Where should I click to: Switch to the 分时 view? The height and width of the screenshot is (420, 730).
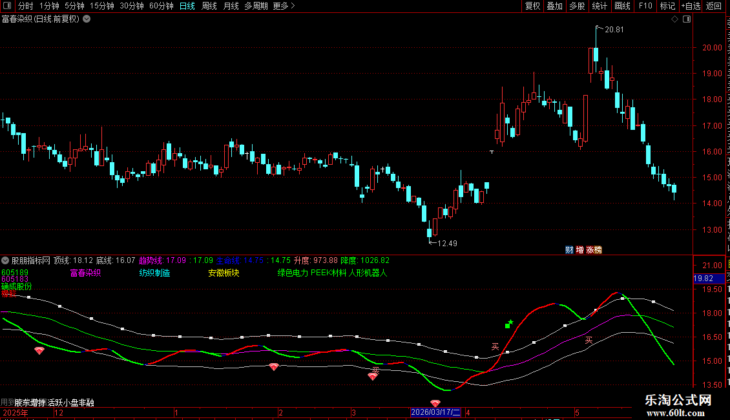(x=26, y=6)
